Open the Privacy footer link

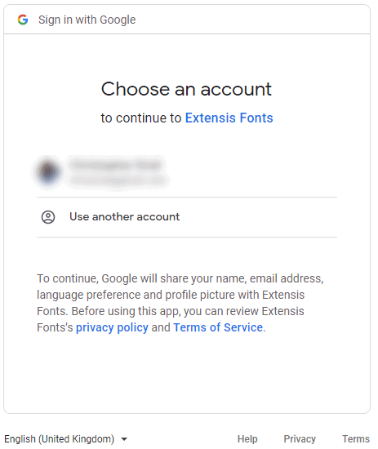click(300, 438)
